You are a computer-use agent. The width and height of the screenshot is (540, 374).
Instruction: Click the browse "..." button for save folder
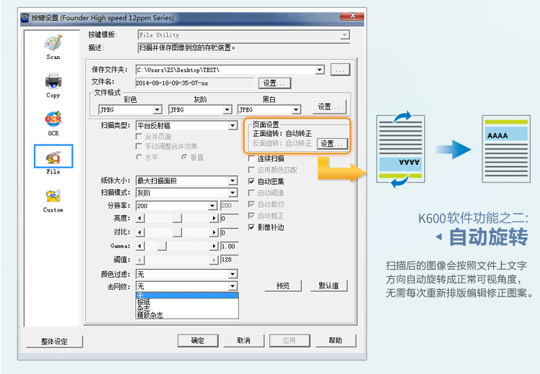(x=341, y=70)
